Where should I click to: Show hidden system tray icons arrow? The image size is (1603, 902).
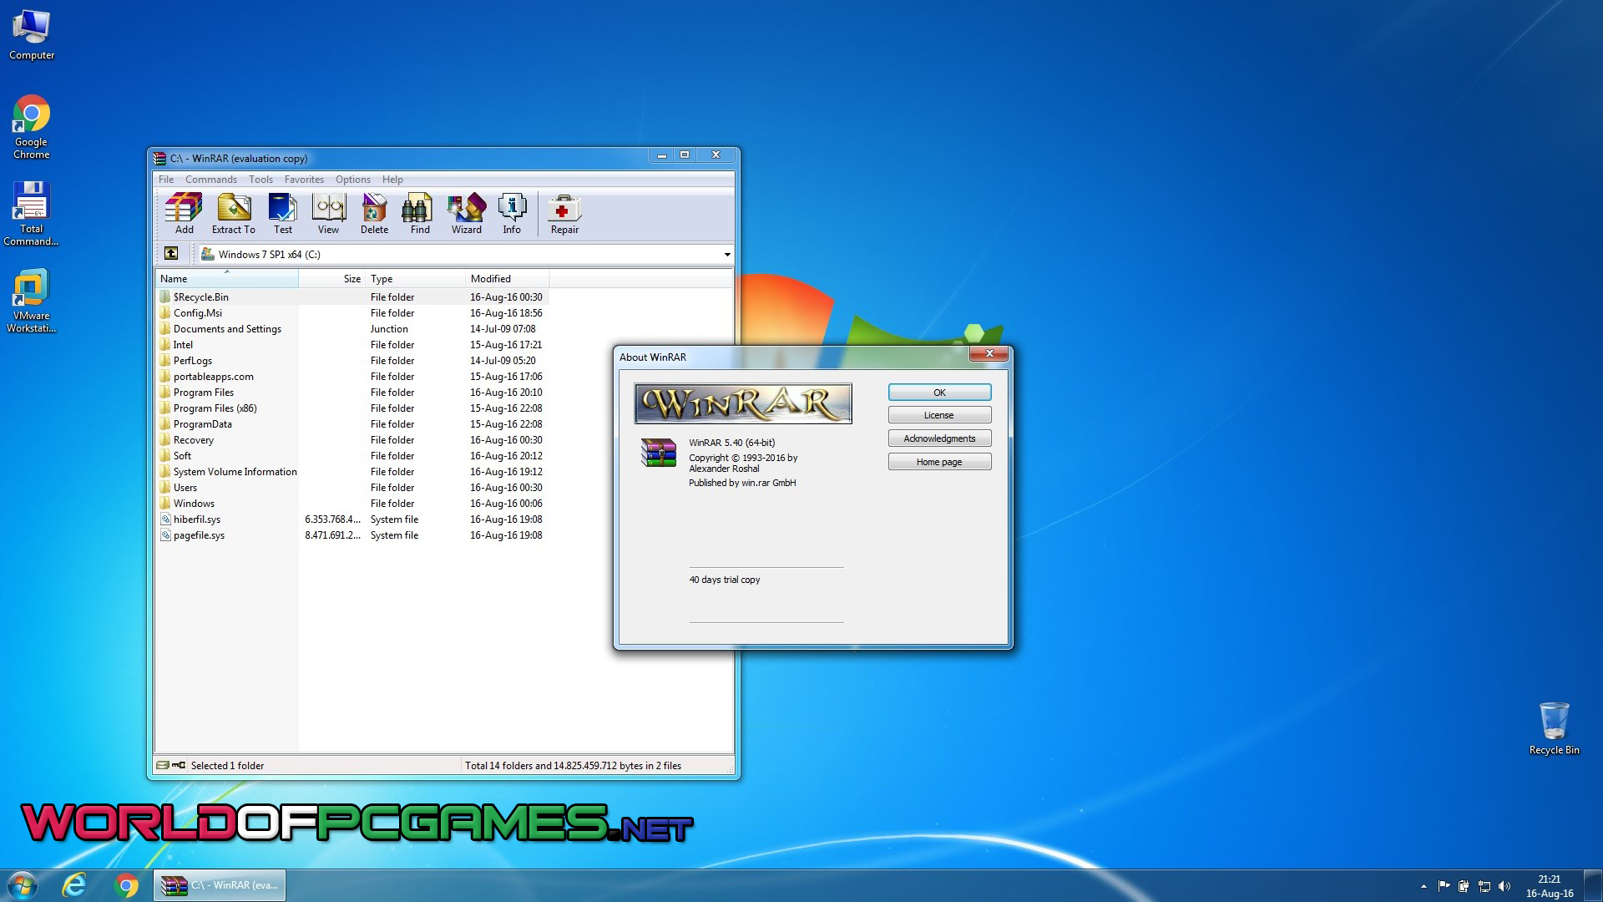[x=1423, y=886]
